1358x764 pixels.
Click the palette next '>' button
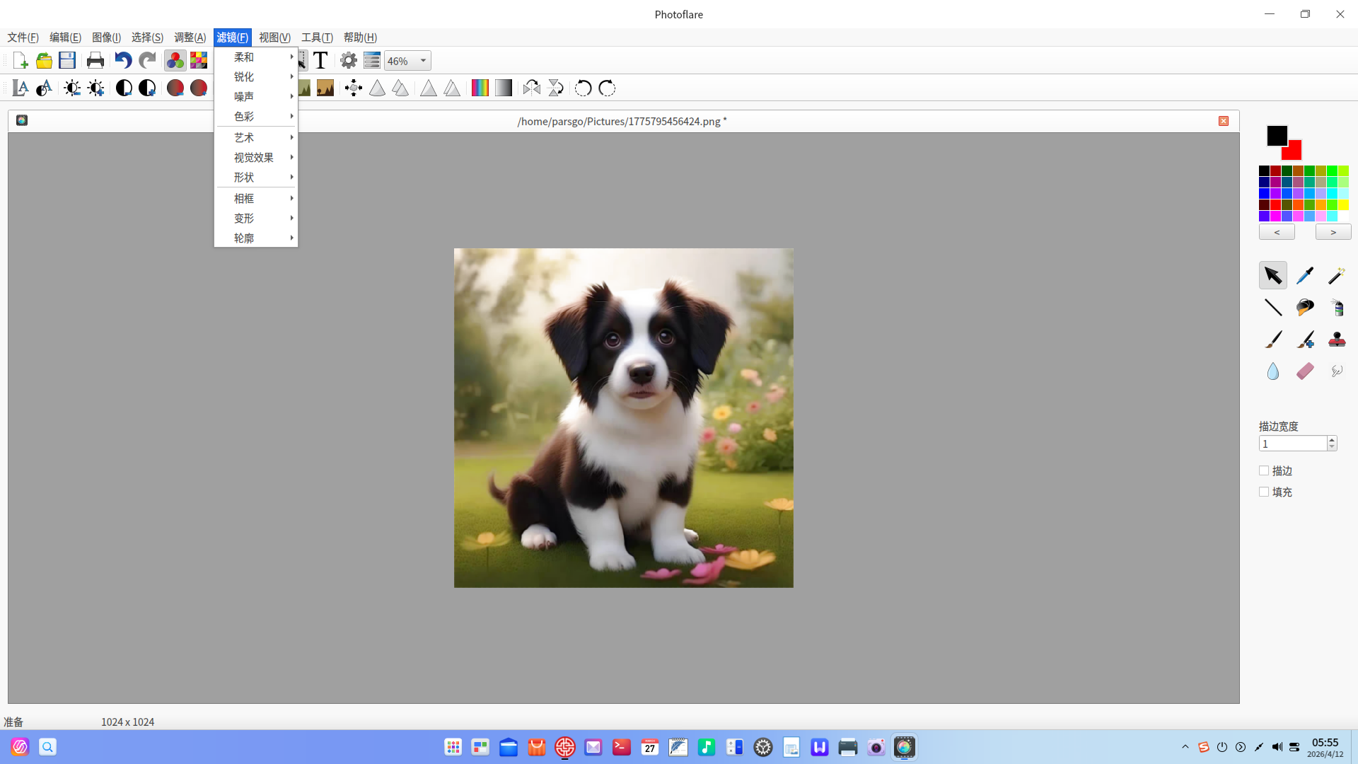click(1333, 232)
